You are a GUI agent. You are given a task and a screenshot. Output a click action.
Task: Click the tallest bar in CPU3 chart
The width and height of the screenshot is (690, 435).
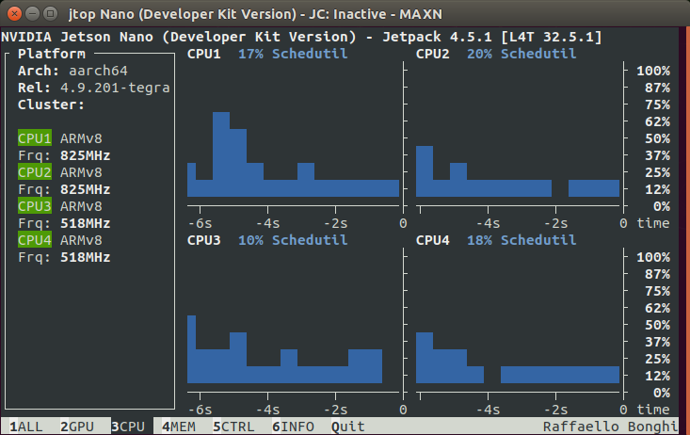coord(191,349)
